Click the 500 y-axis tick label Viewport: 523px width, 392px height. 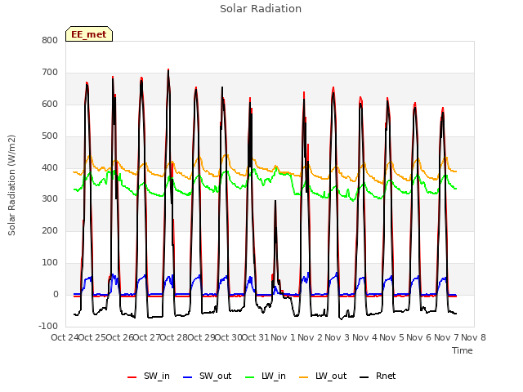(x=50, y=136)
